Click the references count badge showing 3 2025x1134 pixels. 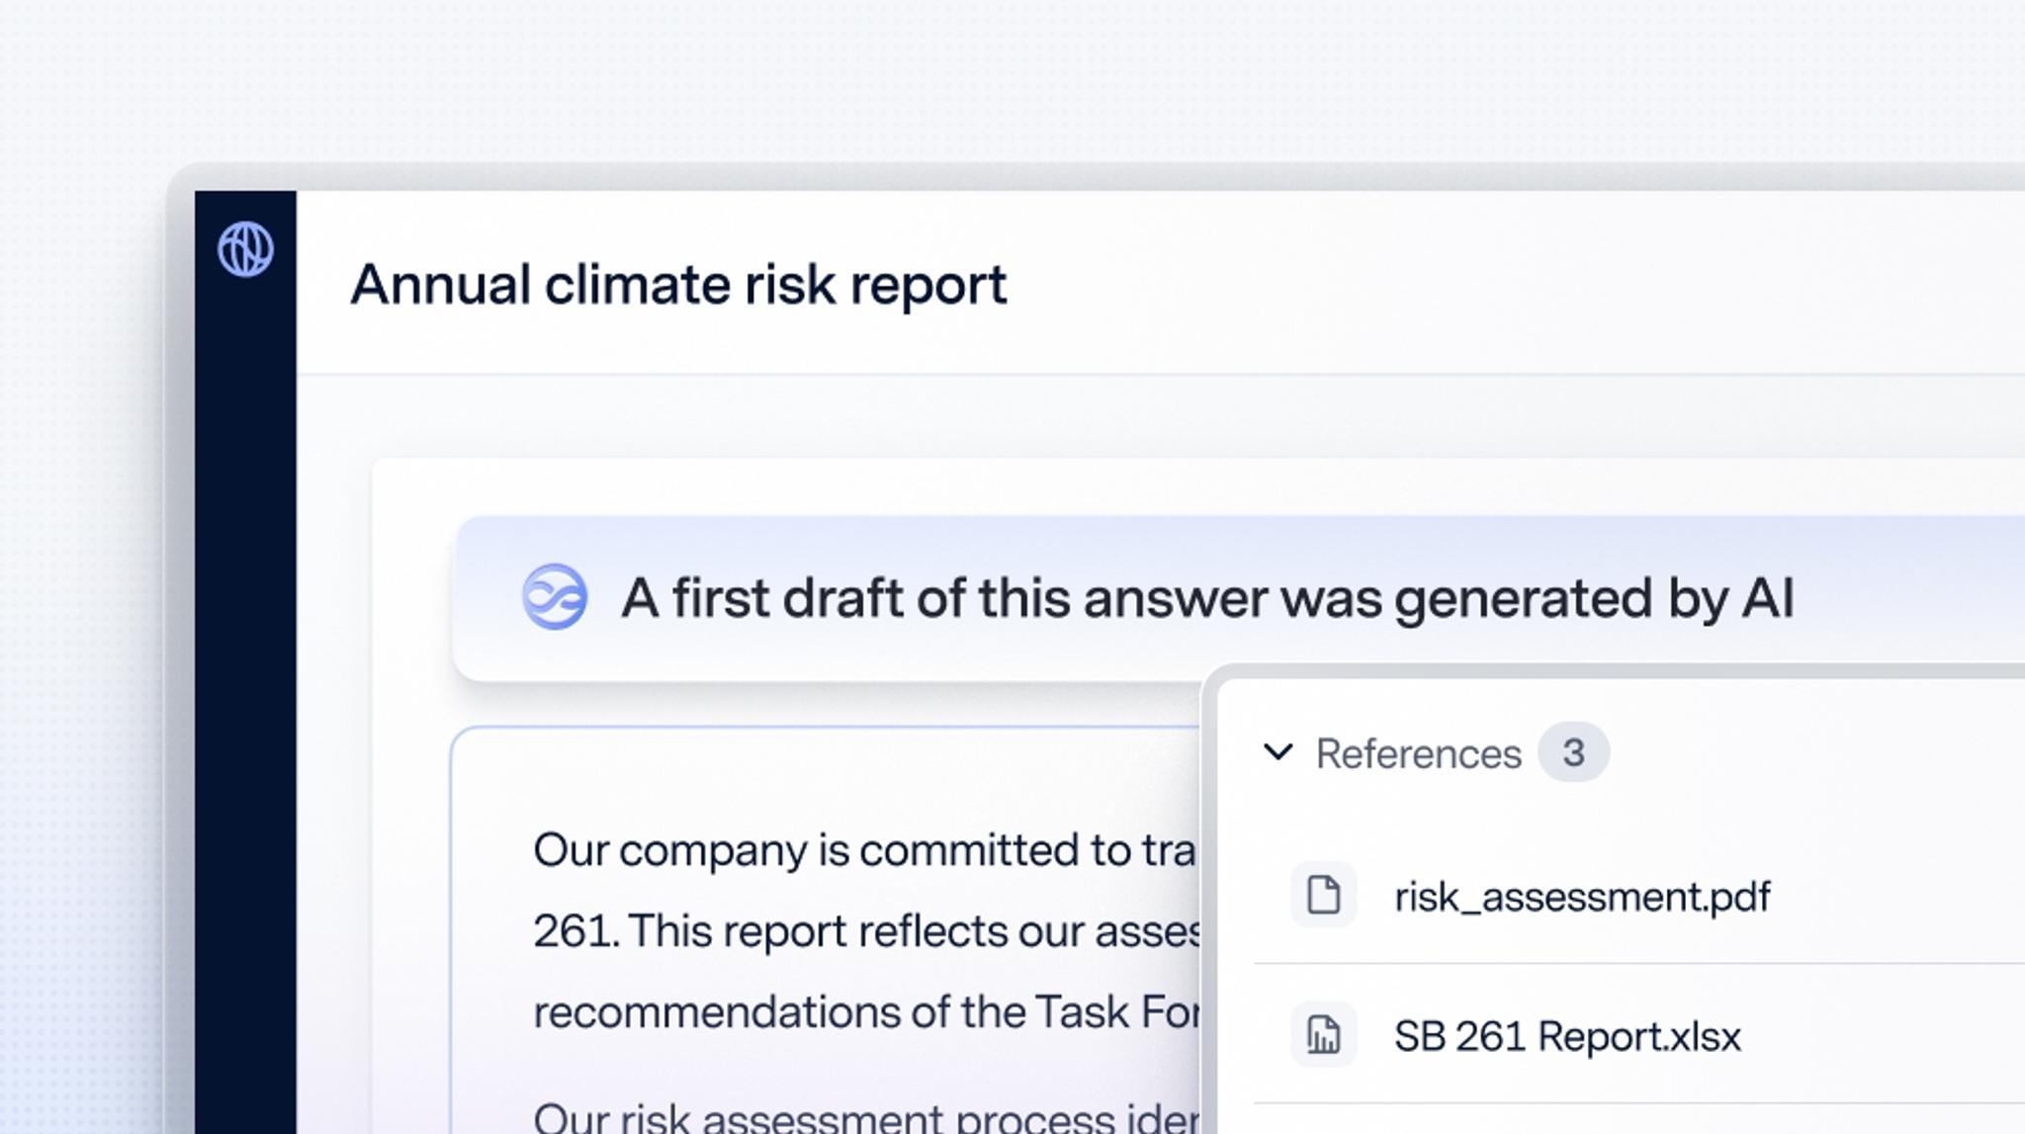[1573, 752]
